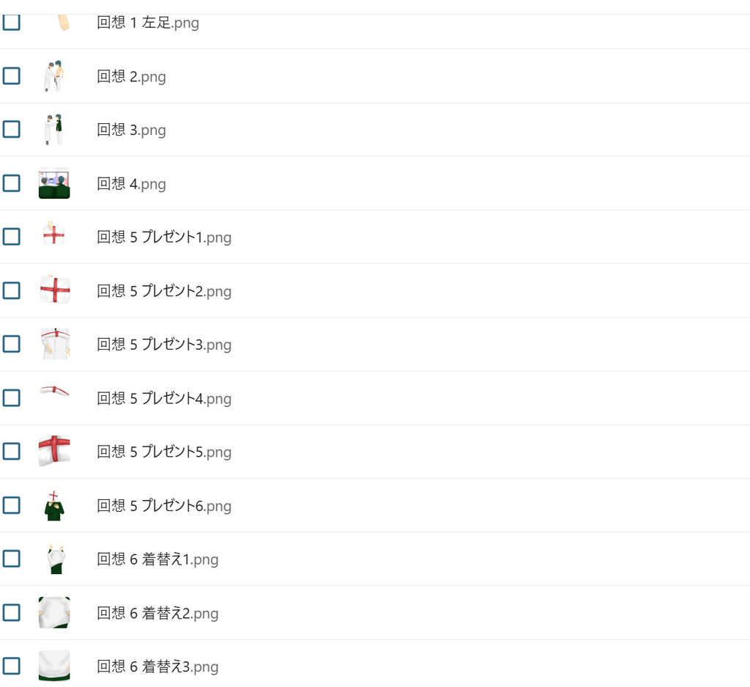Open the 回想 5 プレゼント6.png file name
This screenshot has width=750, height=687.
164,506
